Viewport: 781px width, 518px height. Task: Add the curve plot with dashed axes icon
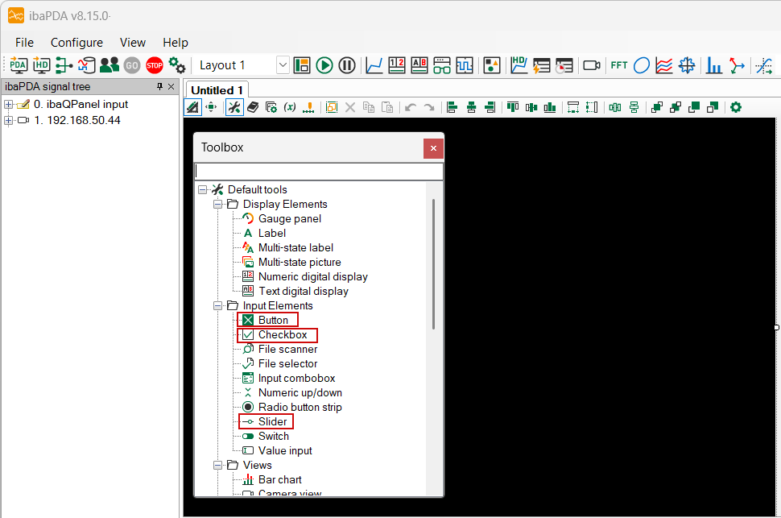pos(763,65)
